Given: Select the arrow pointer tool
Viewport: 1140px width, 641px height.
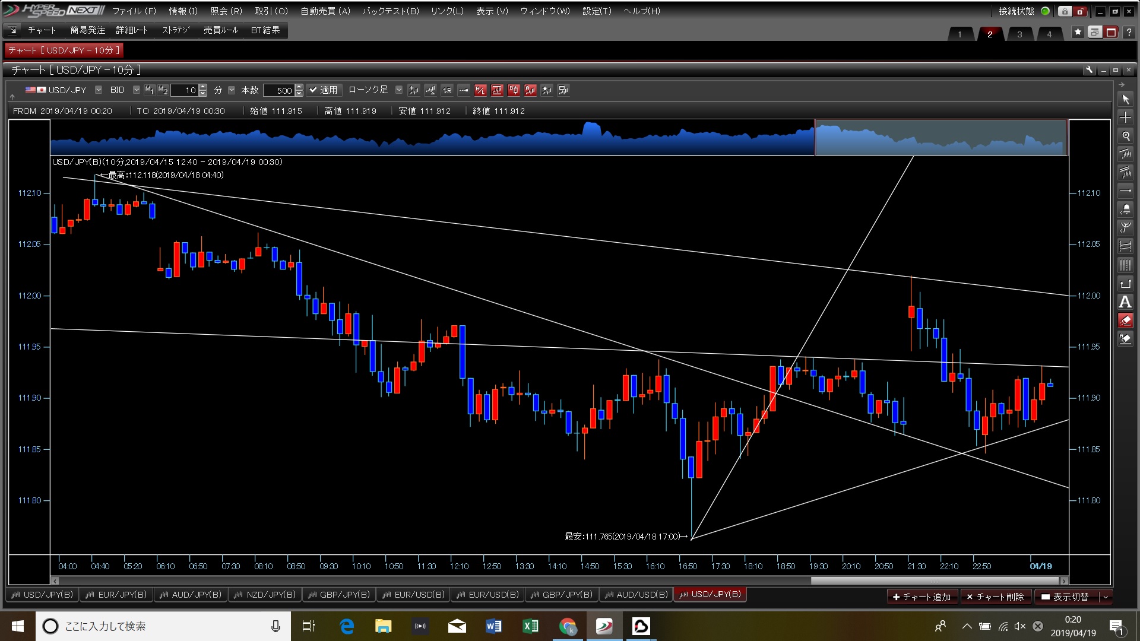Looking at the screenshot, I should click(x=1125, y=99).
